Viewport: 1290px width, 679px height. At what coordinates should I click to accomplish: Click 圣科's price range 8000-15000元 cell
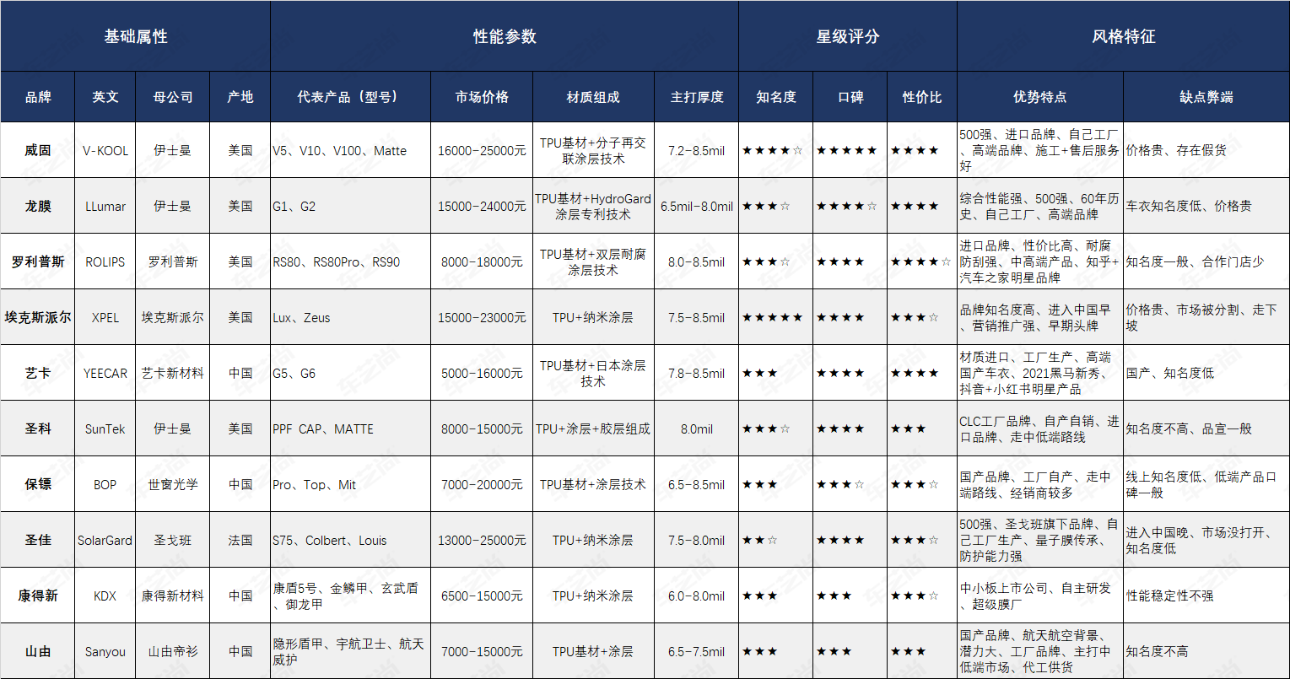click(480, 428)
